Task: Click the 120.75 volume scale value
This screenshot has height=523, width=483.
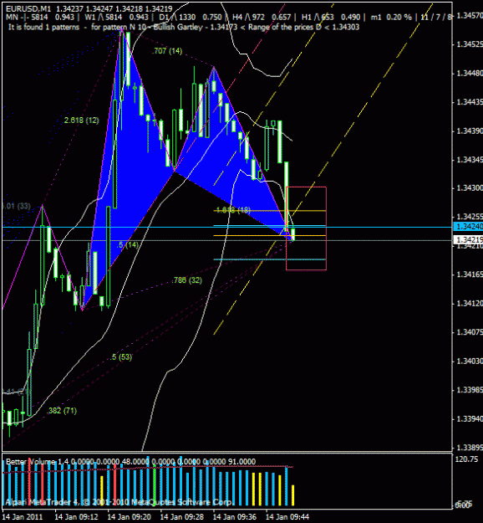Action: [x=466, y=459]
